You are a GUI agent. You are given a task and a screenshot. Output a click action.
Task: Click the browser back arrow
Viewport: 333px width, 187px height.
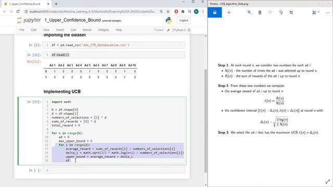[x=5, y=11]
